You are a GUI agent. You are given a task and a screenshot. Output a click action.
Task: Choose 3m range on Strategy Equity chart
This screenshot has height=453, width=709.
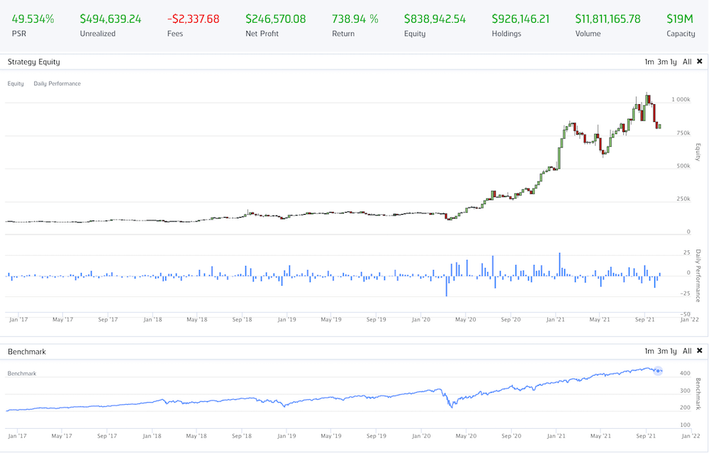click(661, 62)
